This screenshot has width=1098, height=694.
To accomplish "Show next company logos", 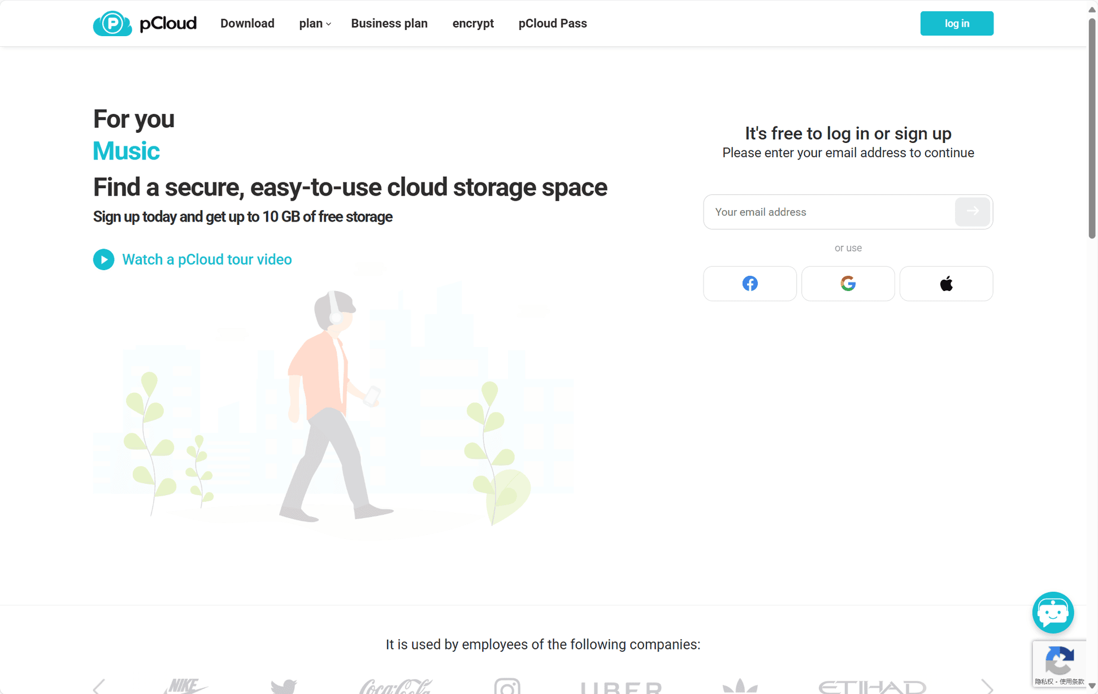I will point(987,686).
